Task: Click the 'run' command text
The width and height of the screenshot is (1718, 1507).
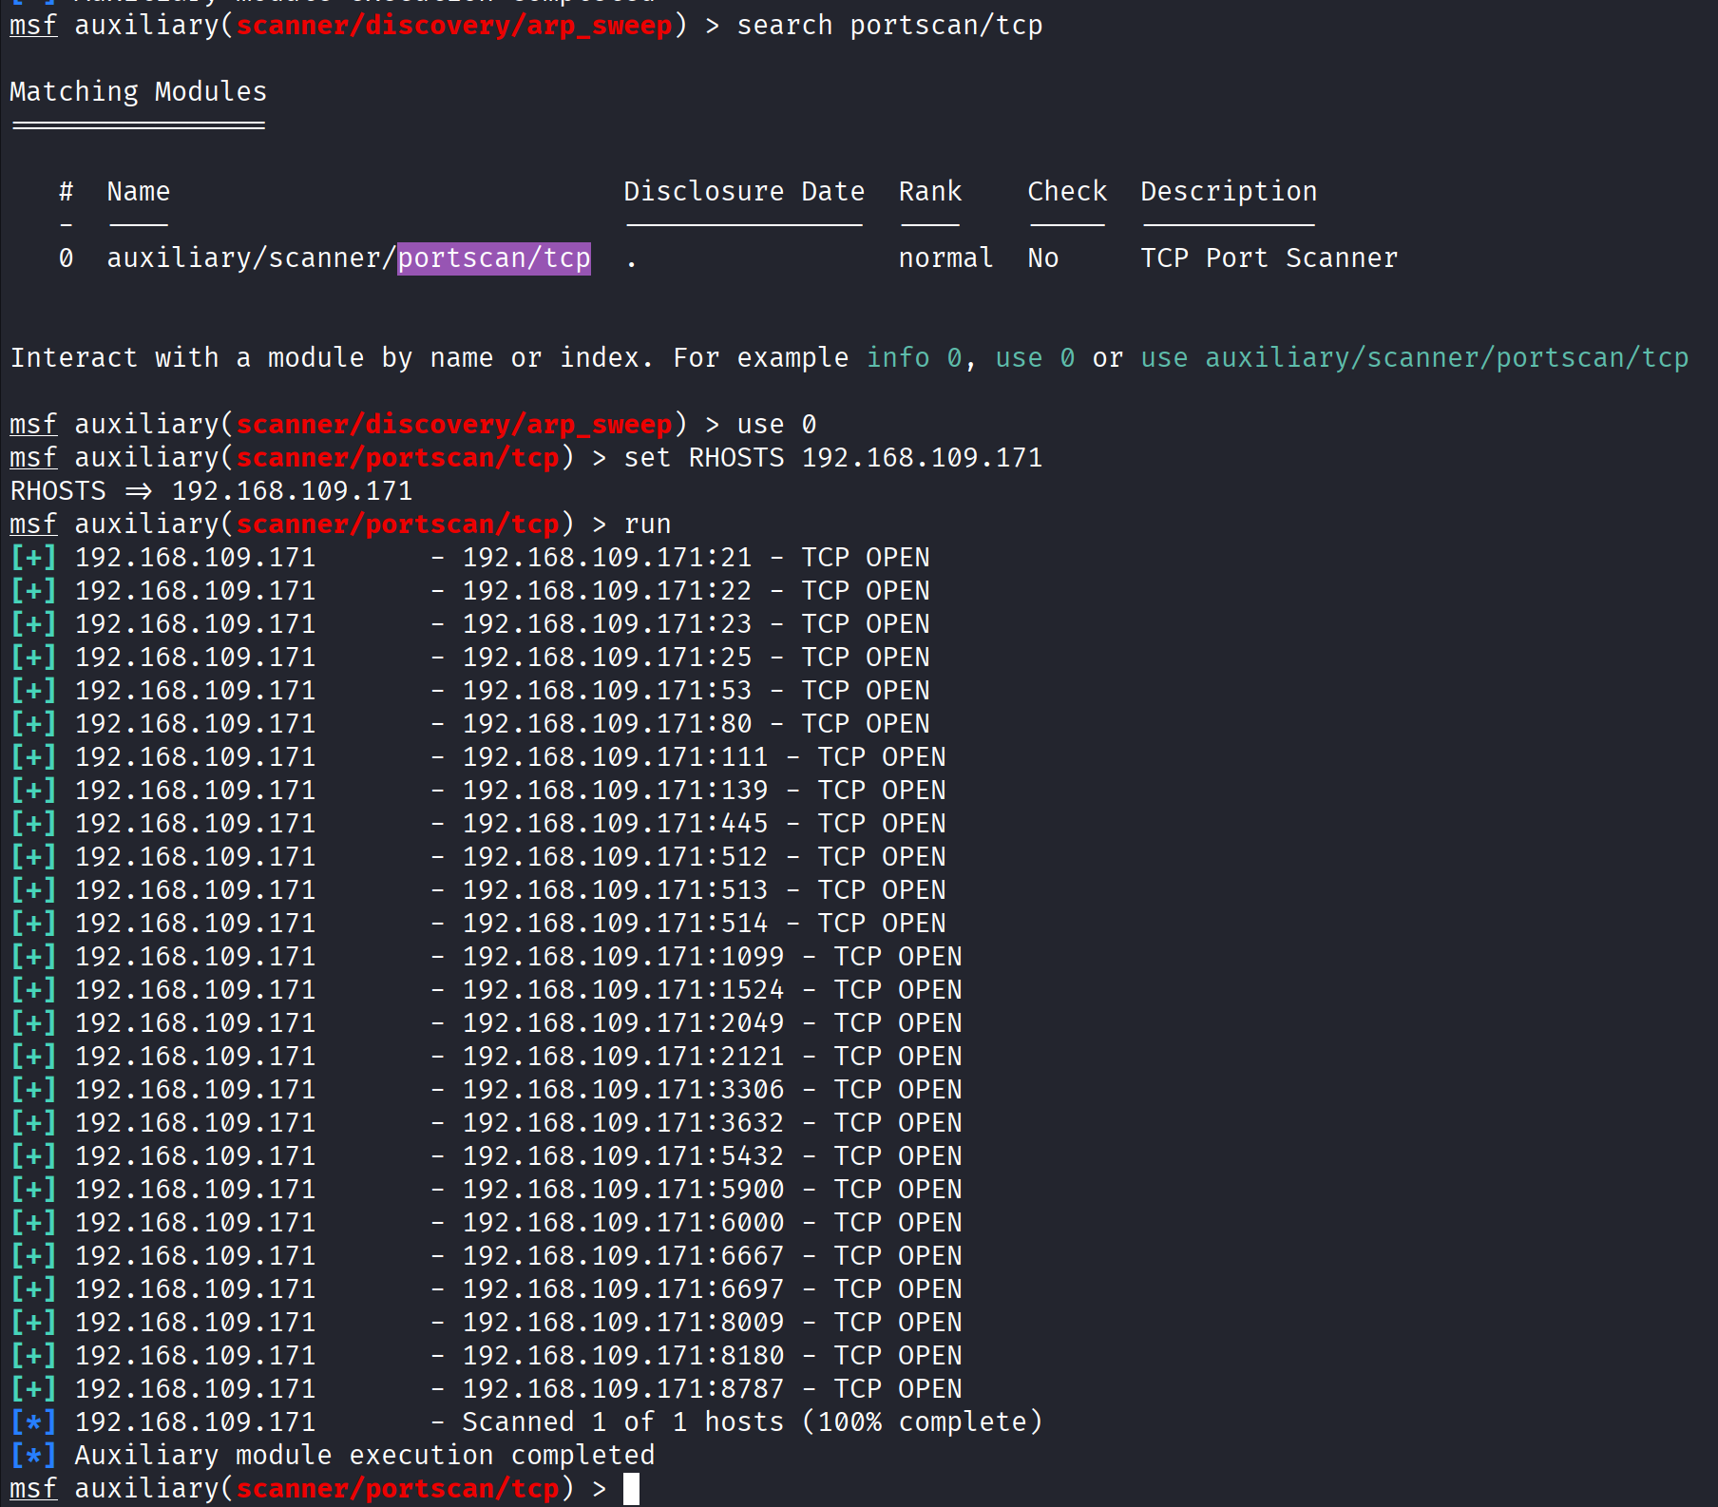Action: 647,524
